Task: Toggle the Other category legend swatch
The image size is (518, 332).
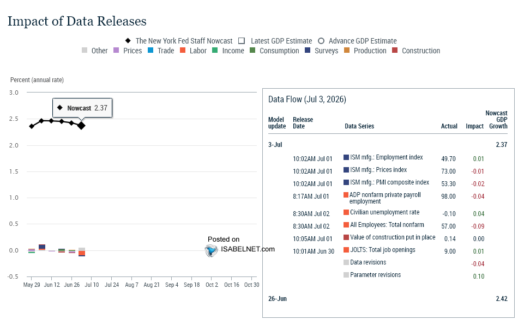Action: tap(85, 51)
